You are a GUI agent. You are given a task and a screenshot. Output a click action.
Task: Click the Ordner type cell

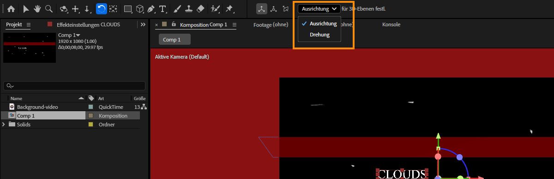point(107,125)
